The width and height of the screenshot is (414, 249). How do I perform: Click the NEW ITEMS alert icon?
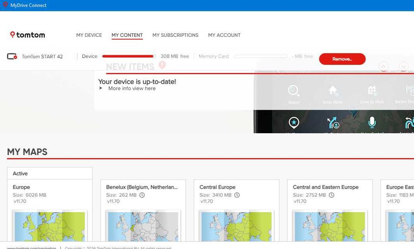(162, 65)
